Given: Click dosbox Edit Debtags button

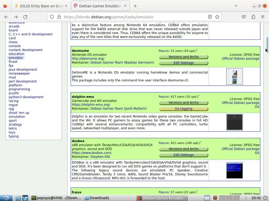Looking at the screenshot, I should 184,155.
